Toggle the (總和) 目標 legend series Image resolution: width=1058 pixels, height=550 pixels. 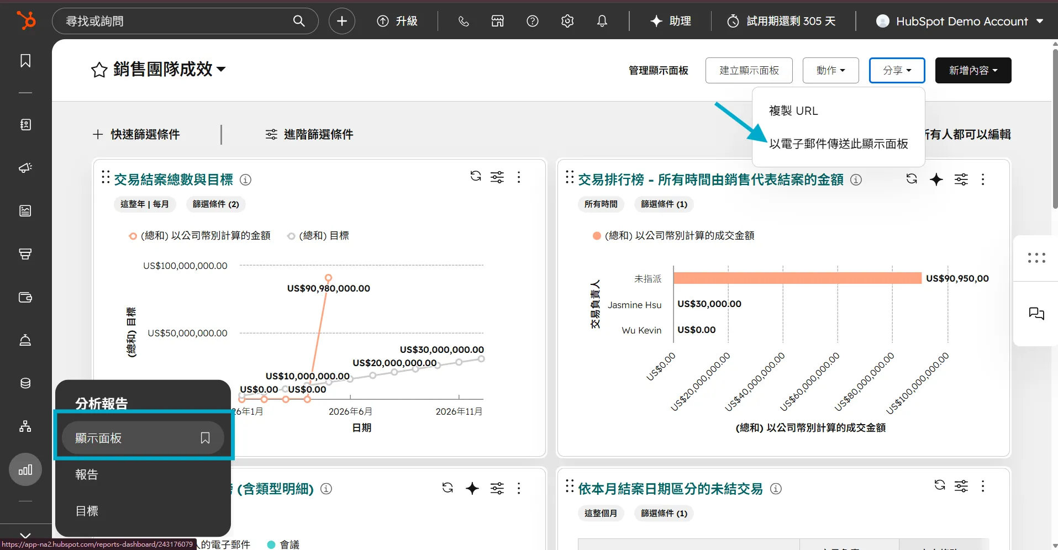(318, 236)
